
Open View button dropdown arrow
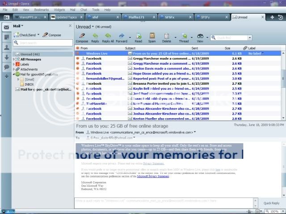tap(207, 37)
